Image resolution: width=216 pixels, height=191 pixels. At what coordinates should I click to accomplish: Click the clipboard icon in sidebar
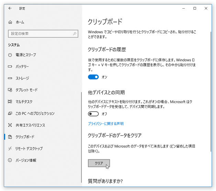pyautogui.click(x=10, y=137)
